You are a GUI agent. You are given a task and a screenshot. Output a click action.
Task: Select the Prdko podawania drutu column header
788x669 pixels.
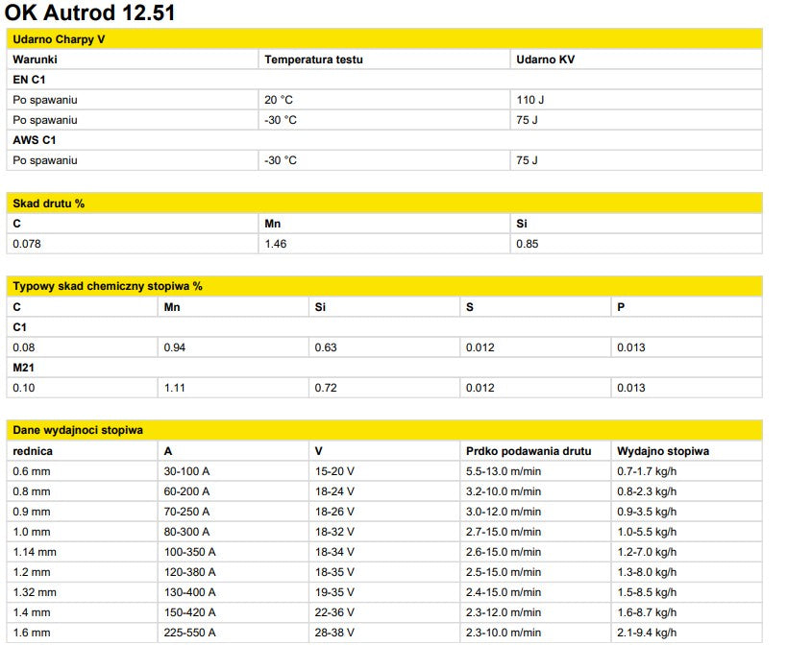(528, 451)
